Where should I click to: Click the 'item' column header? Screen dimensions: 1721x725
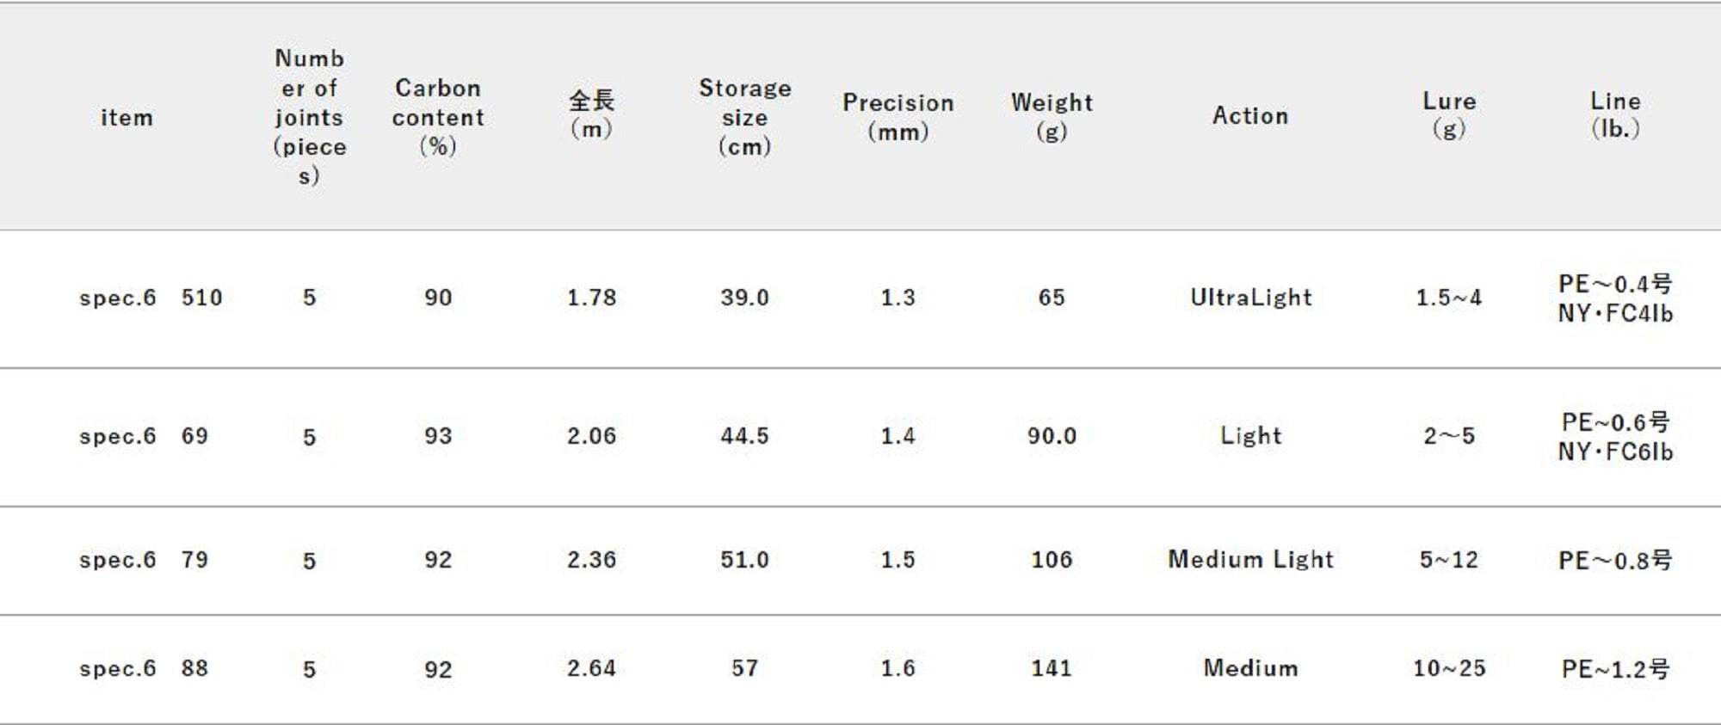click(126, 117)
